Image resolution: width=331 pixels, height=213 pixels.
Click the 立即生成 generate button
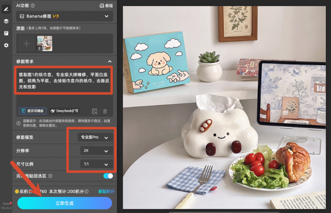tap(65, 203)
